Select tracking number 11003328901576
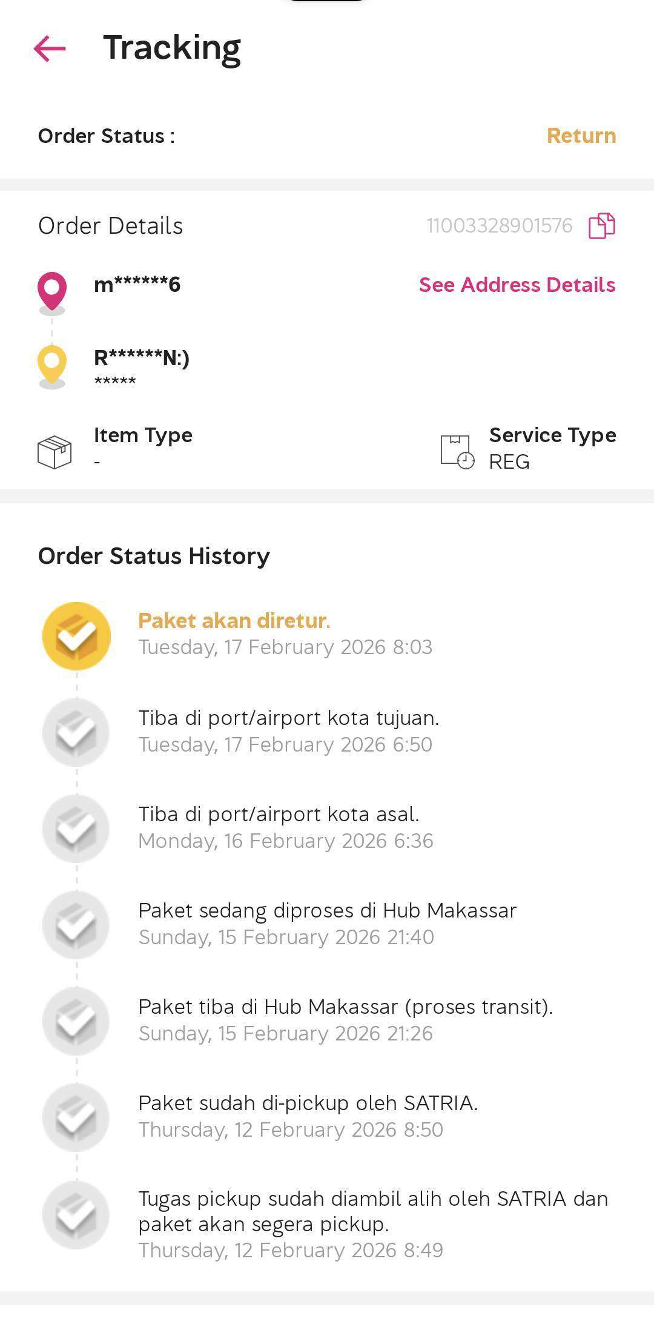 [x=499, y=225]
